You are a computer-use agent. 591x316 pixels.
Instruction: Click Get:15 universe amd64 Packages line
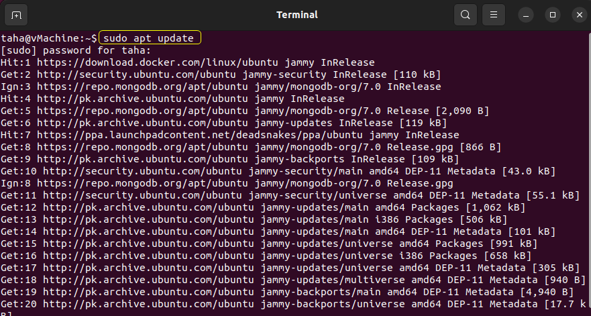(269, 244)
